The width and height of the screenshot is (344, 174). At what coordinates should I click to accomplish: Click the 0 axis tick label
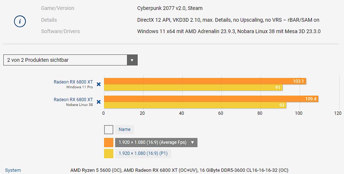104,113
